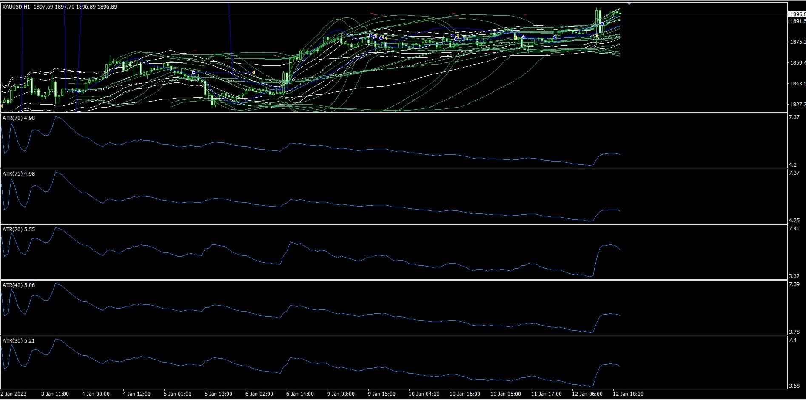Image resolution: width=806 pixels, height=400 pixels.
Task: Click the 12 Jan 18:00 time axis label
Action: coord(628,394)
